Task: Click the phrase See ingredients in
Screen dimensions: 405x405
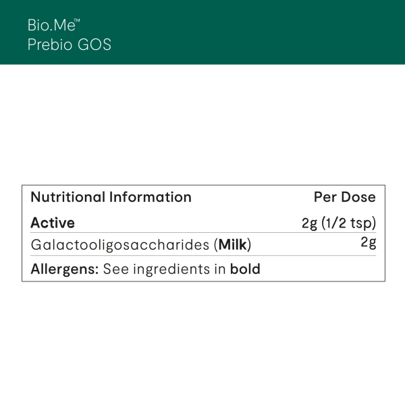Action: coord(164,269)
